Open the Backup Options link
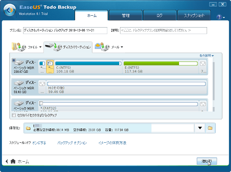The image size is (231, 172). [72, 143]
